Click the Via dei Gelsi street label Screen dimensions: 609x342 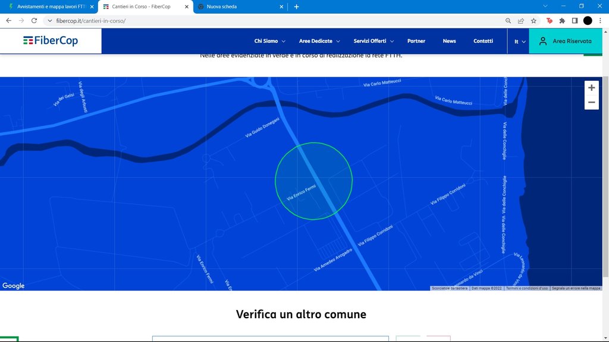[x=64, y=100]
